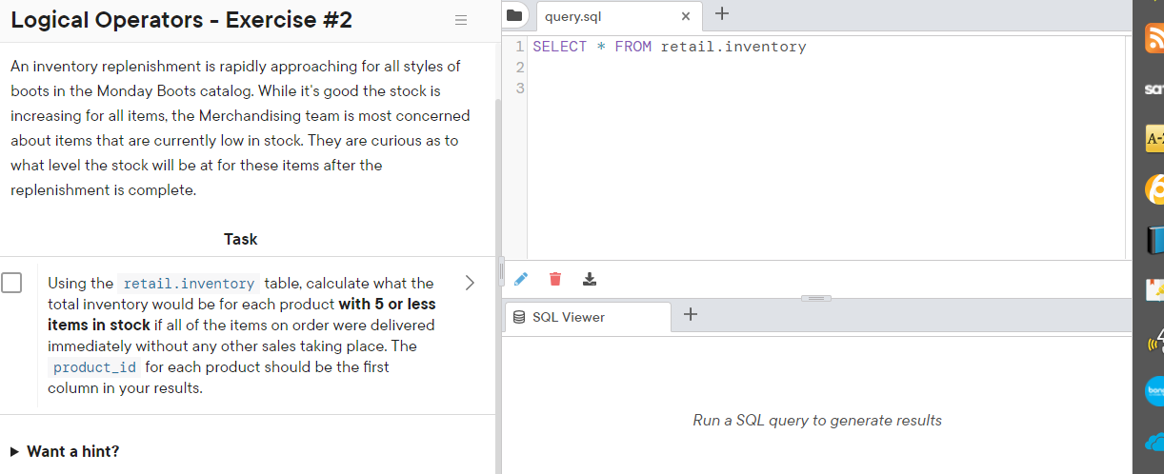Image resolution: width=1164 pixels, height=474 pixels.
Task: Click the vertical panel divider handle
Action: [x=499, y=270]
